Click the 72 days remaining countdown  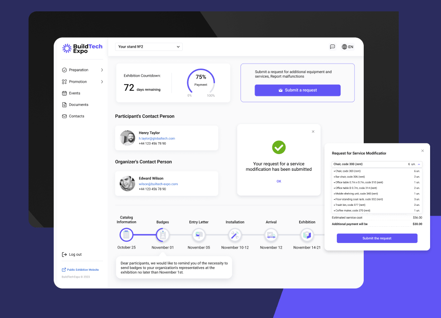click(x=142, y=88)
